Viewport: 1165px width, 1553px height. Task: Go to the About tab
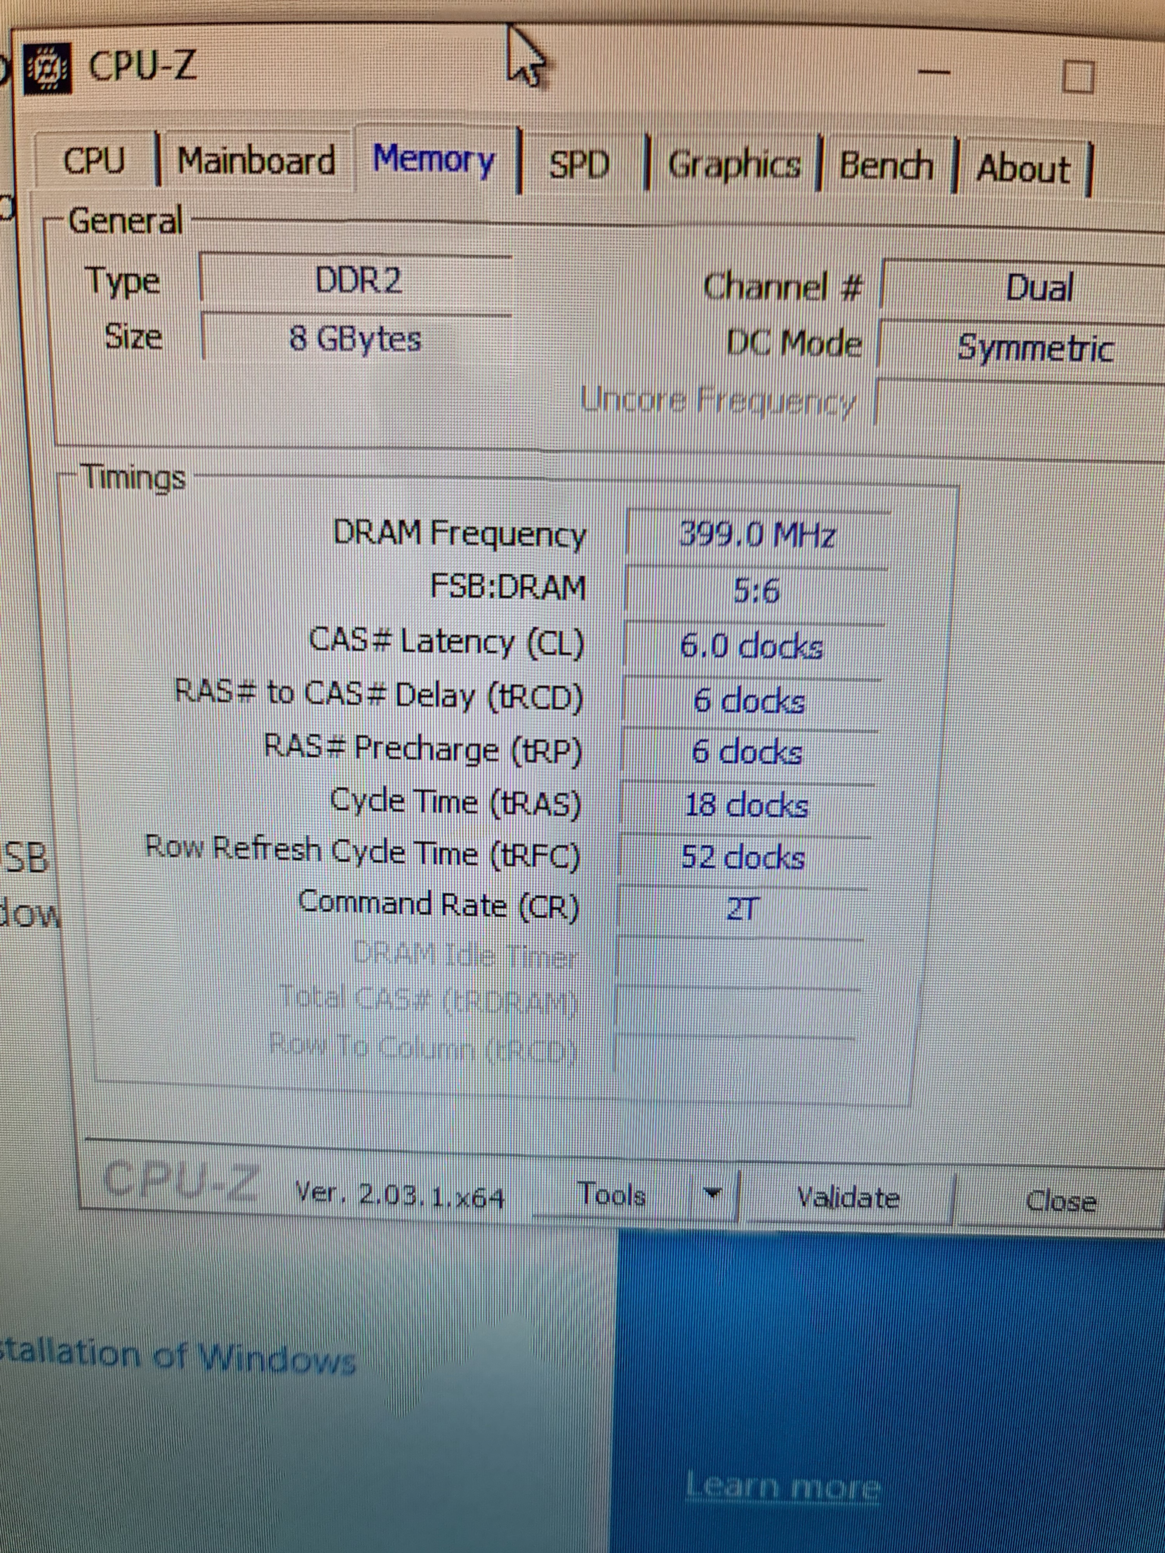[x=1023, y=169]
